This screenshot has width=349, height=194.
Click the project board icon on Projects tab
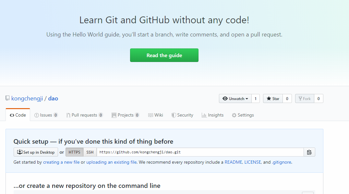114,115
